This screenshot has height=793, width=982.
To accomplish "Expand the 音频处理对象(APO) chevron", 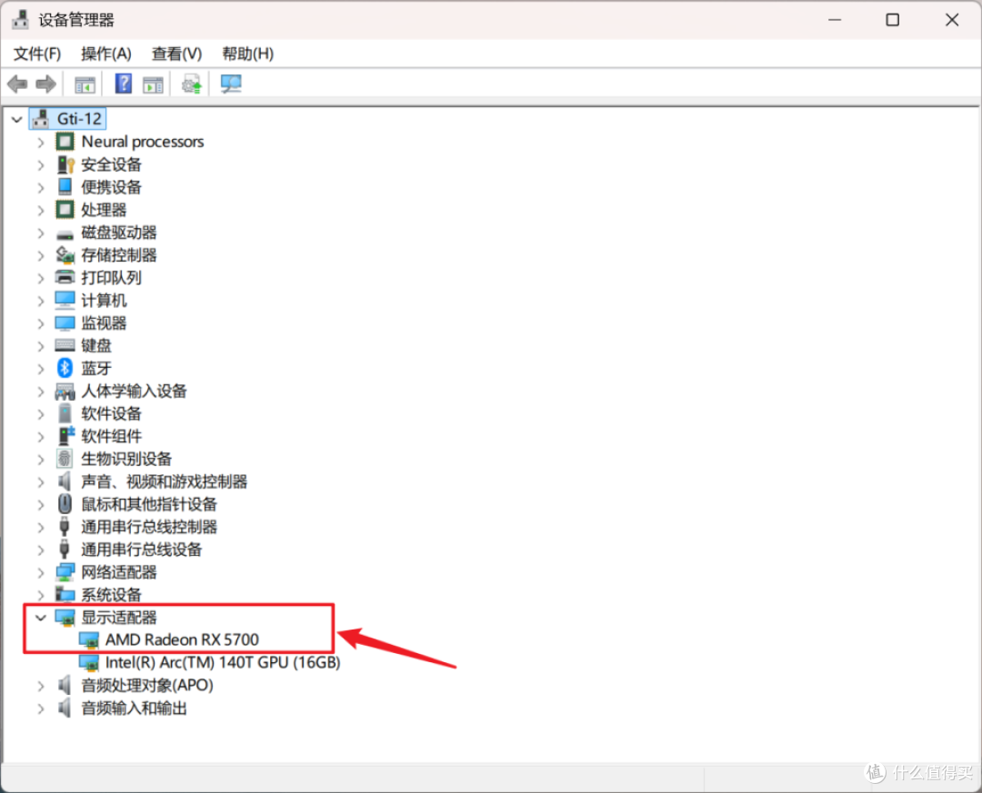I will click(x=41, y=686).
